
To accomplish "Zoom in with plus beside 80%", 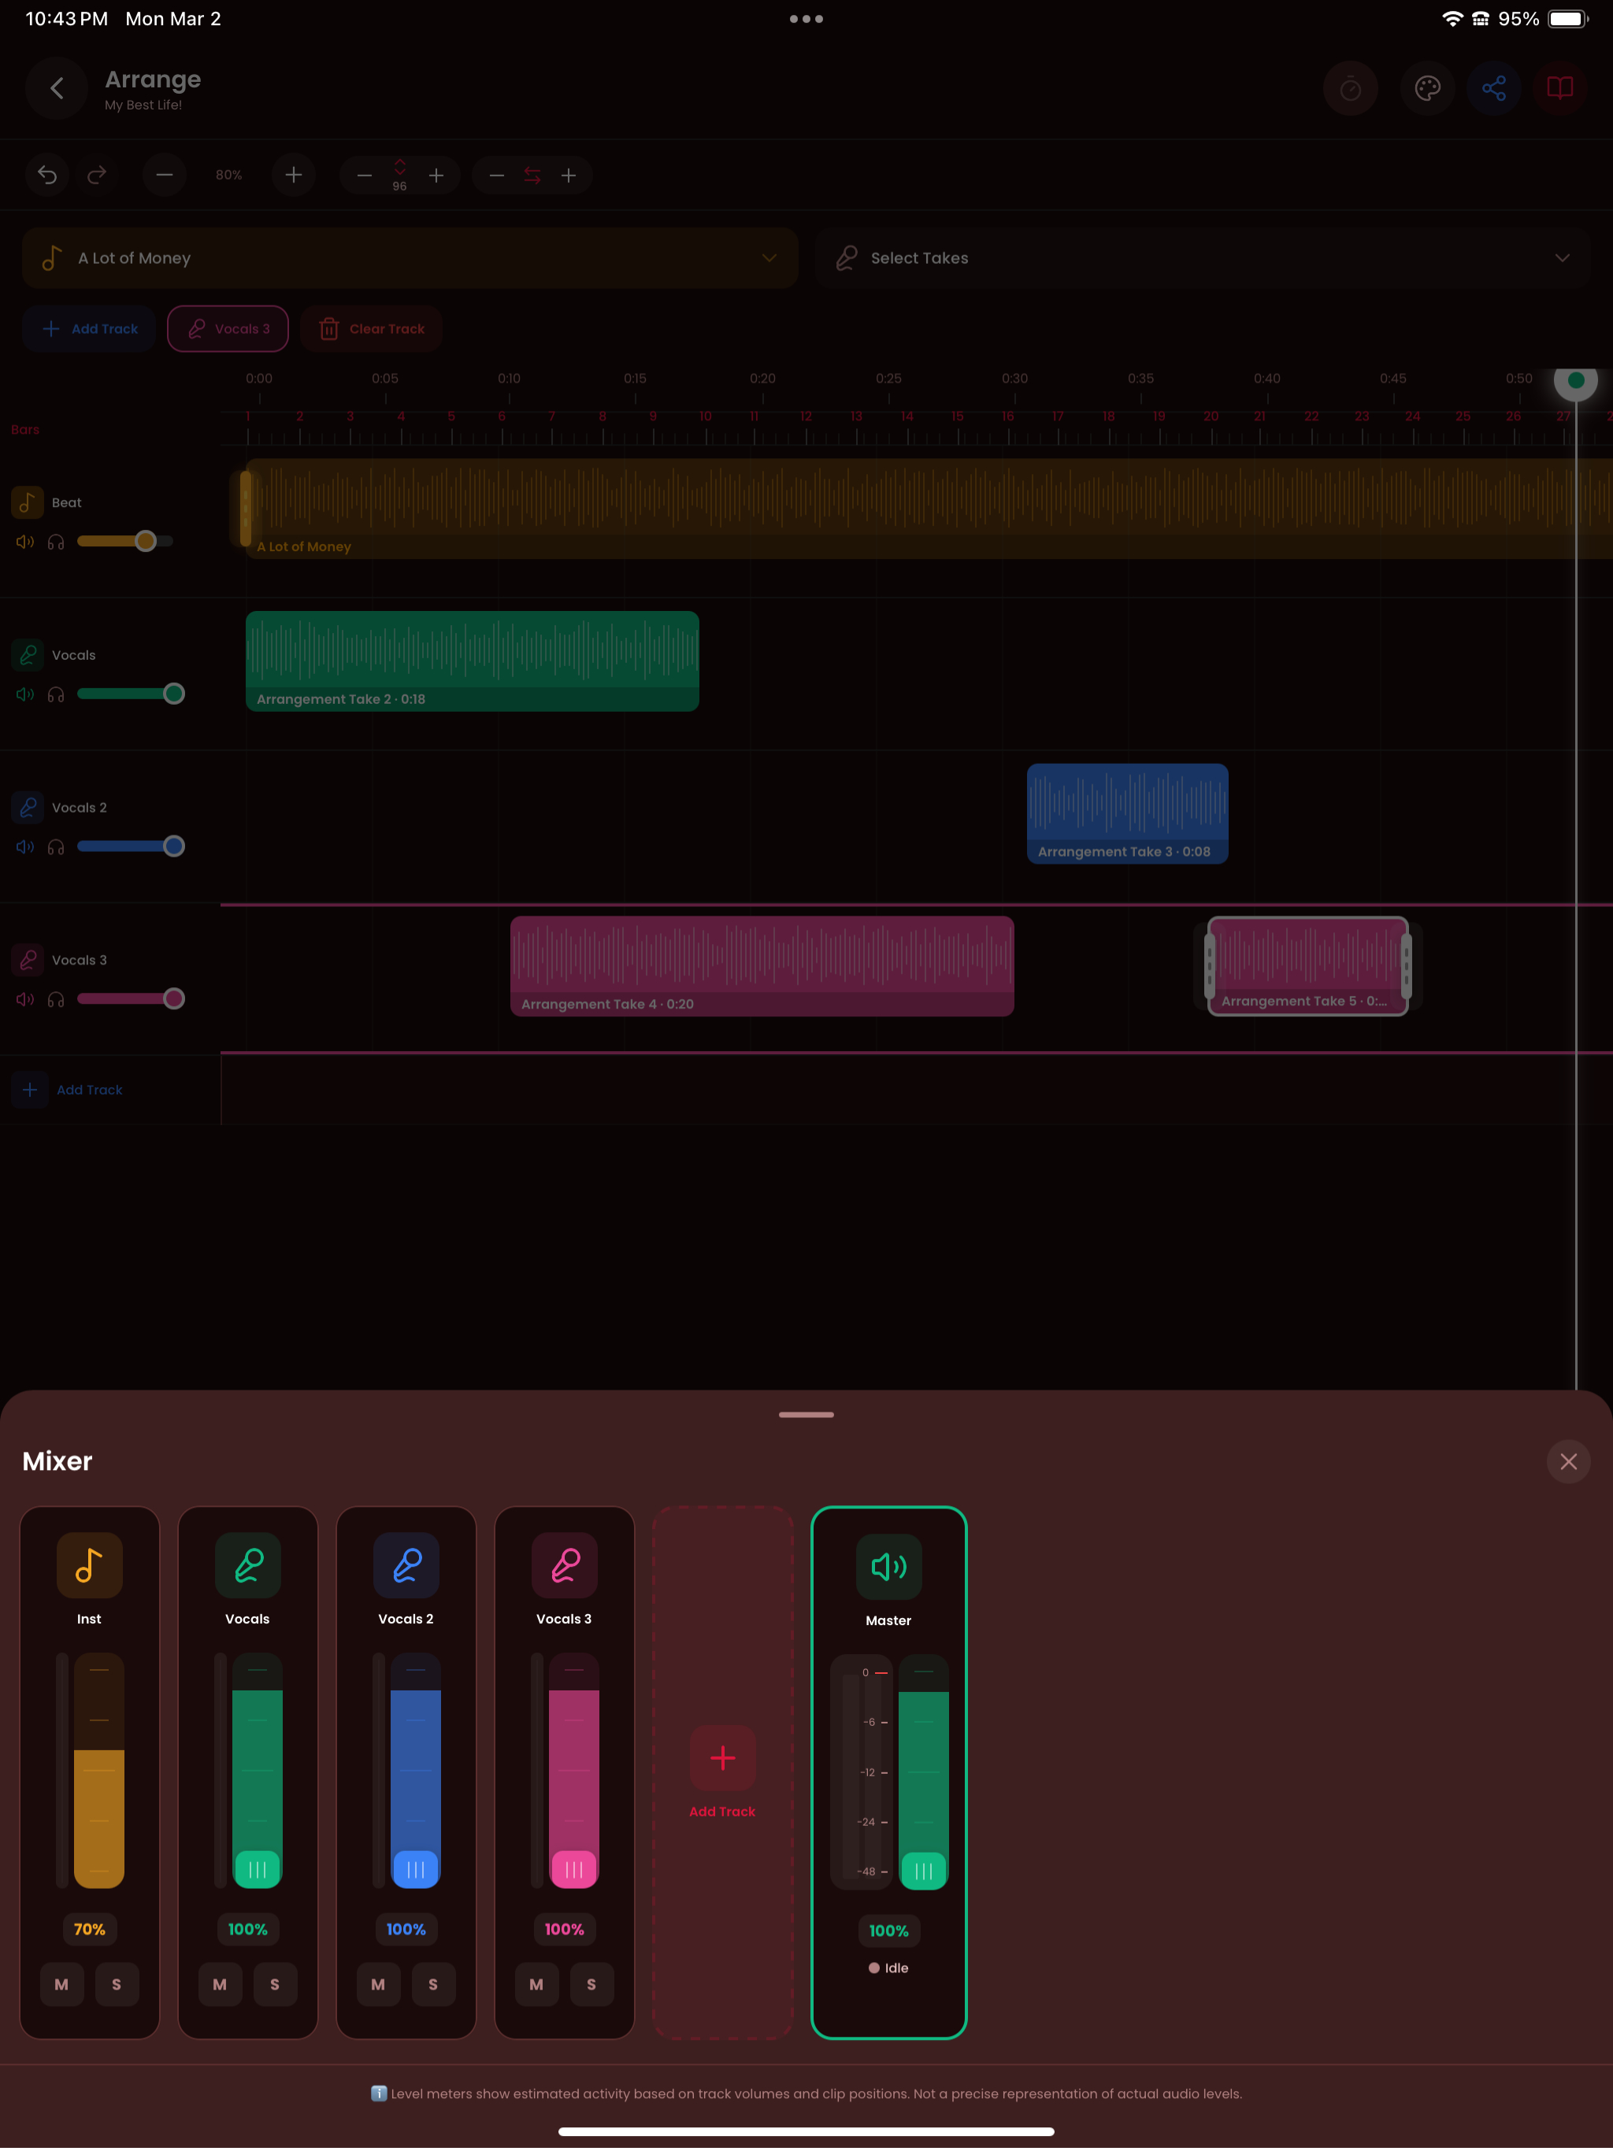I will click(x=294, y=175).
